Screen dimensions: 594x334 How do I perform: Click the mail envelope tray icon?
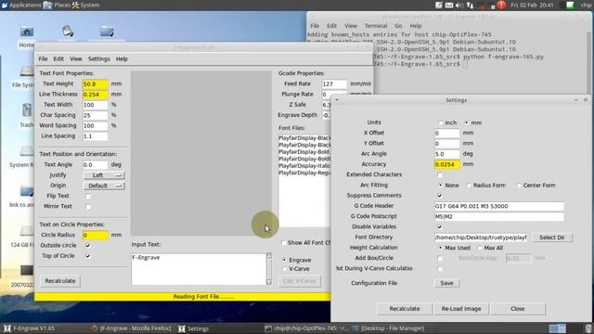coord(449,5)
